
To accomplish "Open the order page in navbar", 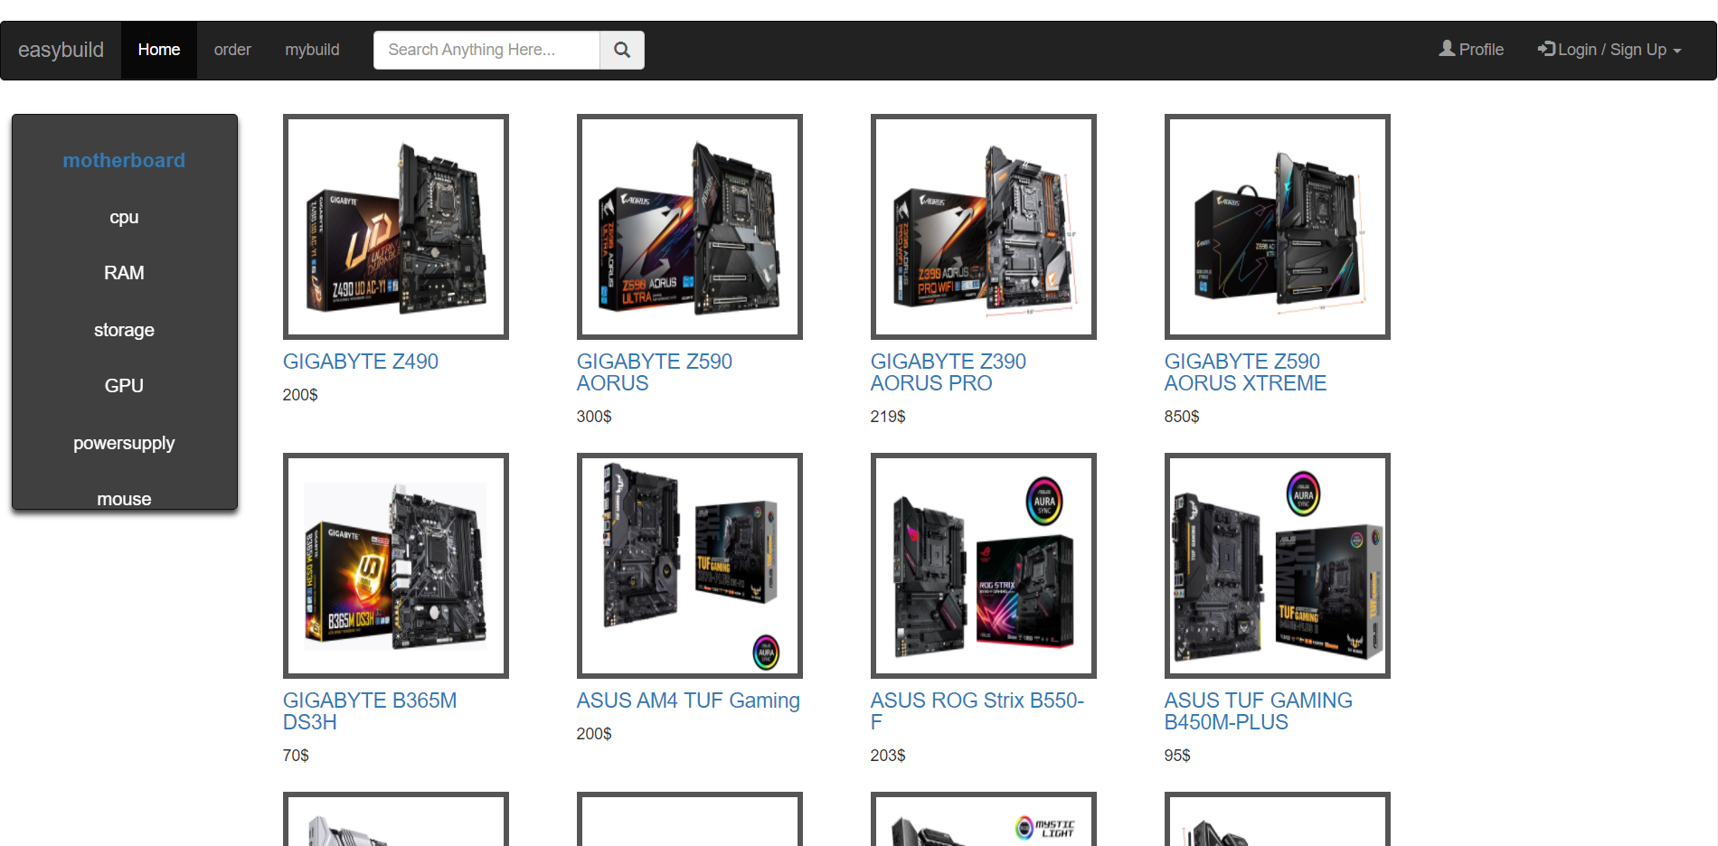I will click(232, 50).
